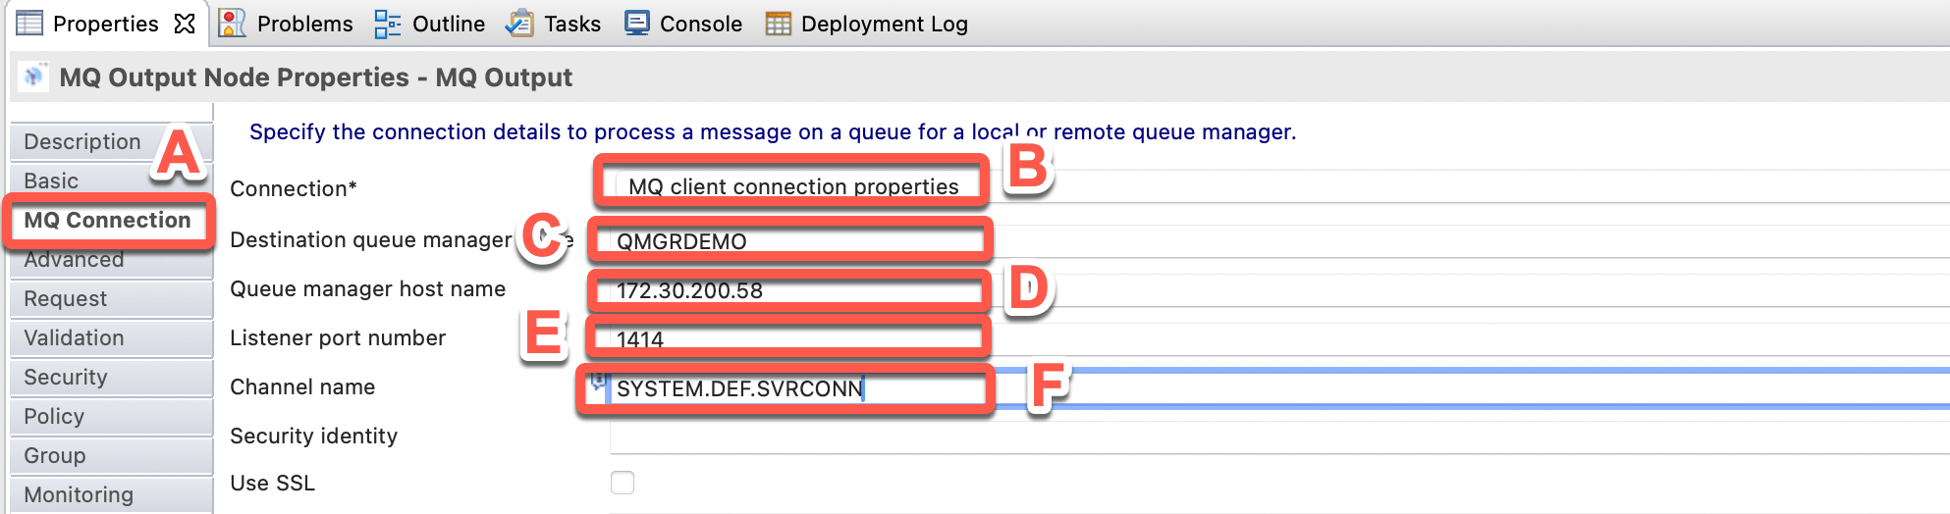Click the MQ Output node icon

(x=34, y=77)
